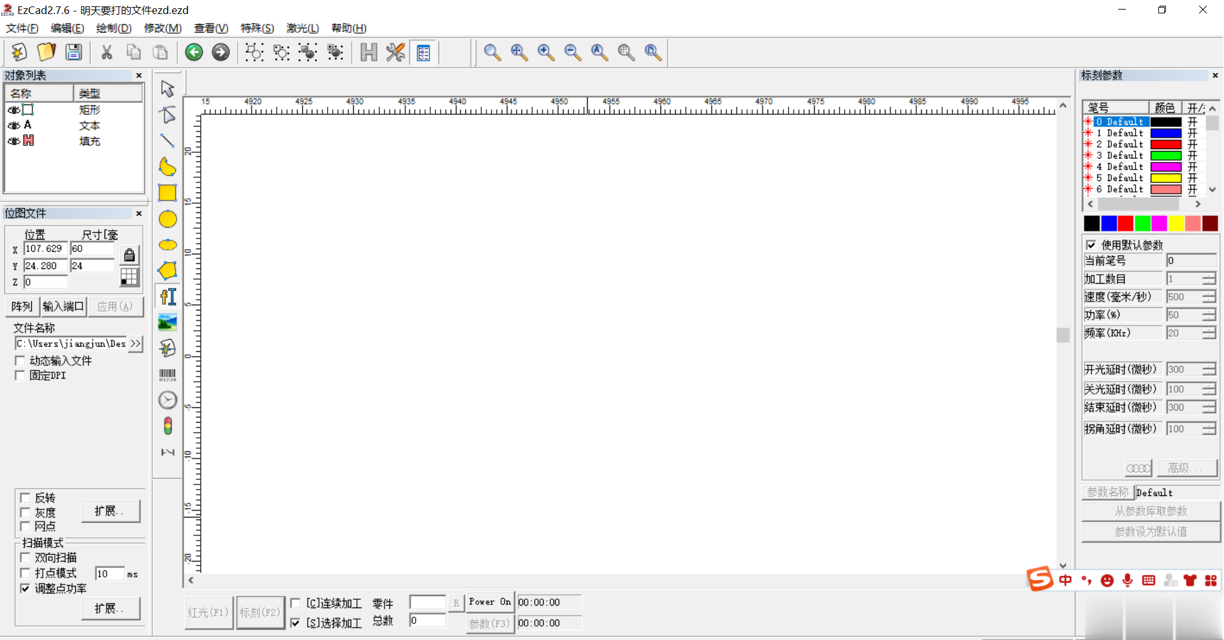Image resolution: width=1224 pixels, height=640 pixels.
Task: Check the 反转 invert option
Action: [x=25, y=498]
